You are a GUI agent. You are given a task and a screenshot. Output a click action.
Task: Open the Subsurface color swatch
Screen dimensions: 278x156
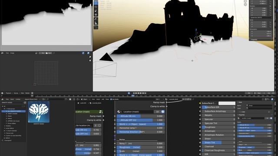[x=227, y=103]
